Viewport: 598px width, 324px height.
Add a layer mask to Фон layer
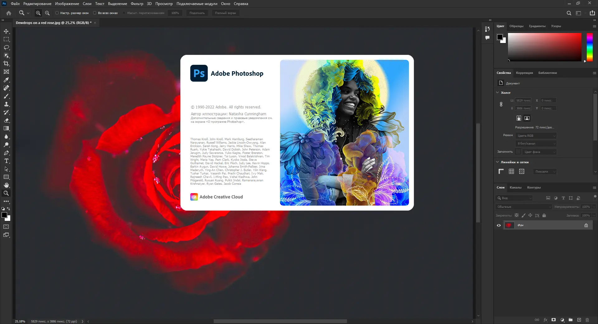[553, 320]
